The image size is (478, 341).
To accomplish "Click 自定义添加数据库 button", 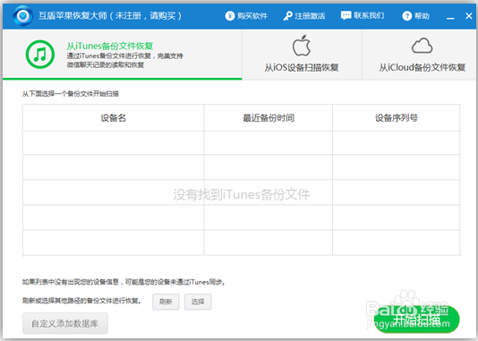I will (x=65, y=323).
